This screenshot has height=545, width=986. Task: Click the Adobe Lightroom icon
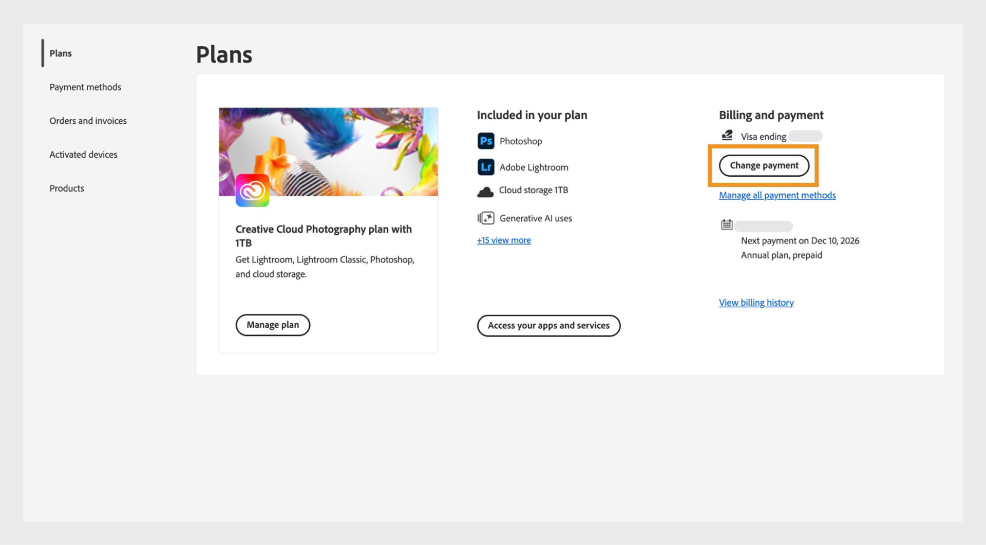tap(486, 167)
